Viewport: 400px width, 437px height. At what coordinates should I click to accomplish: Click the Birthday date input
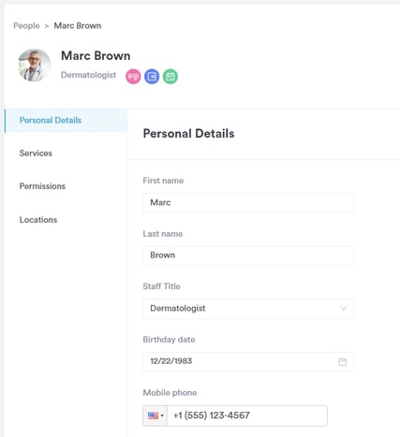248,361
